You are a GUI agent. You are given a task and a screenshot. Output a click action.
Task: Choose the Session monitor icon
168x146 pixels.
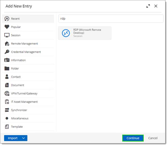7,35
